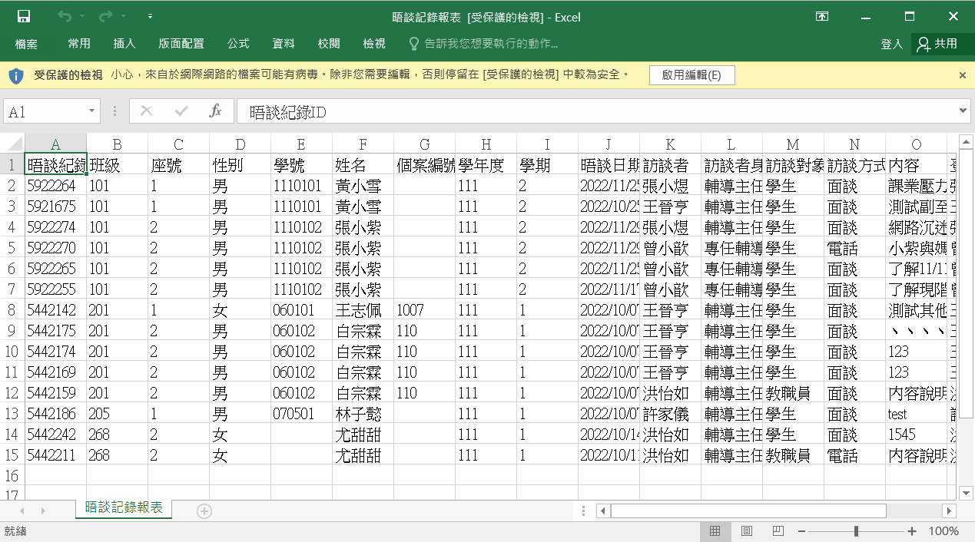Click the 100% zoom level
This screenshot has height=542, width=975.
coord(943,531)
